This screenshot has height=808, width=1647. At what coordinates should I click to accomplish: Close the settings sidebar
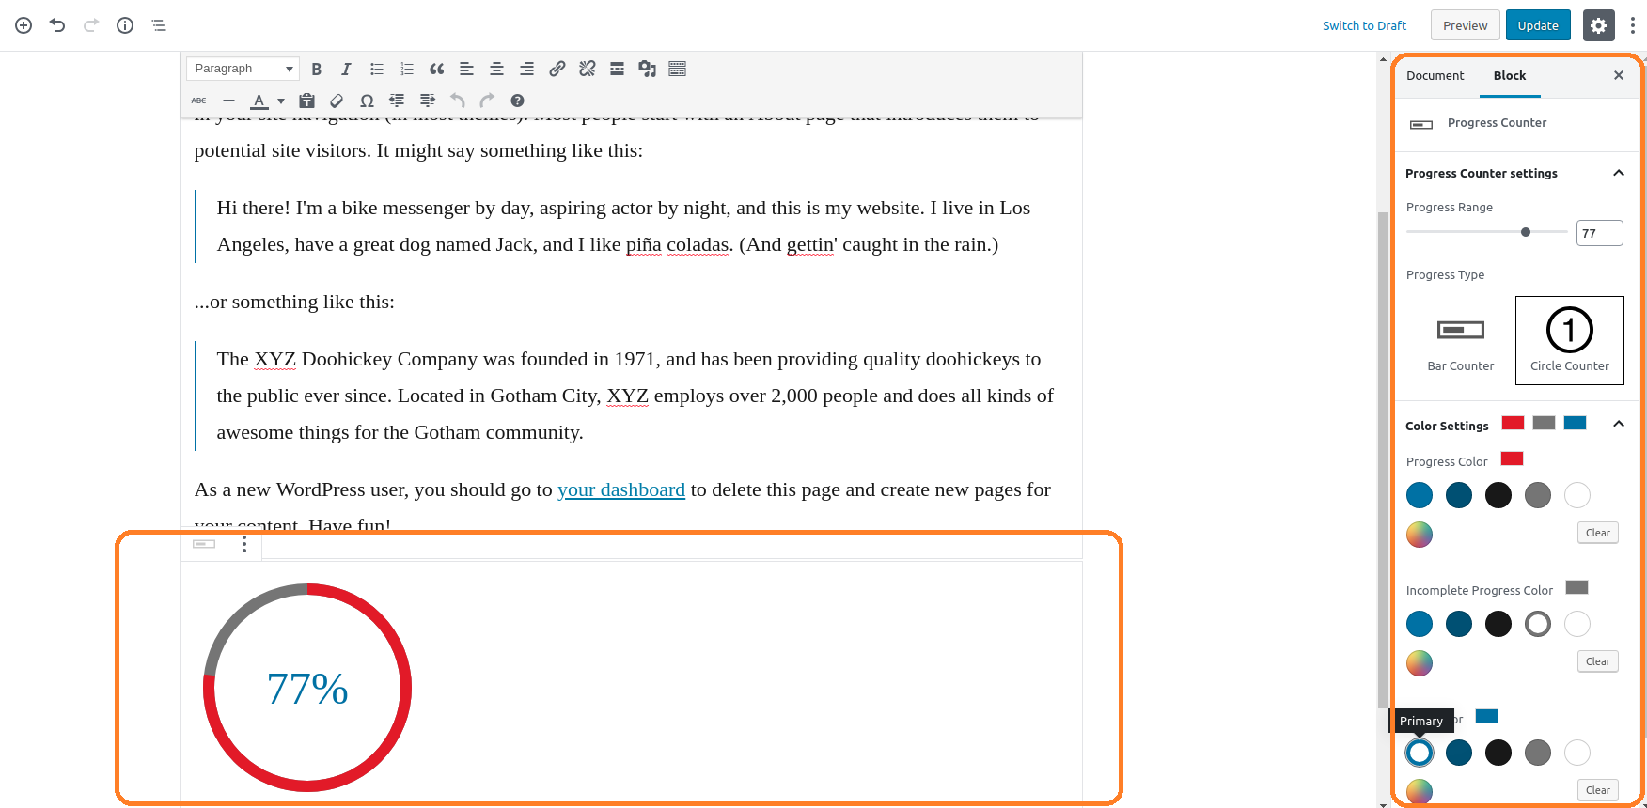point(1619,75)
